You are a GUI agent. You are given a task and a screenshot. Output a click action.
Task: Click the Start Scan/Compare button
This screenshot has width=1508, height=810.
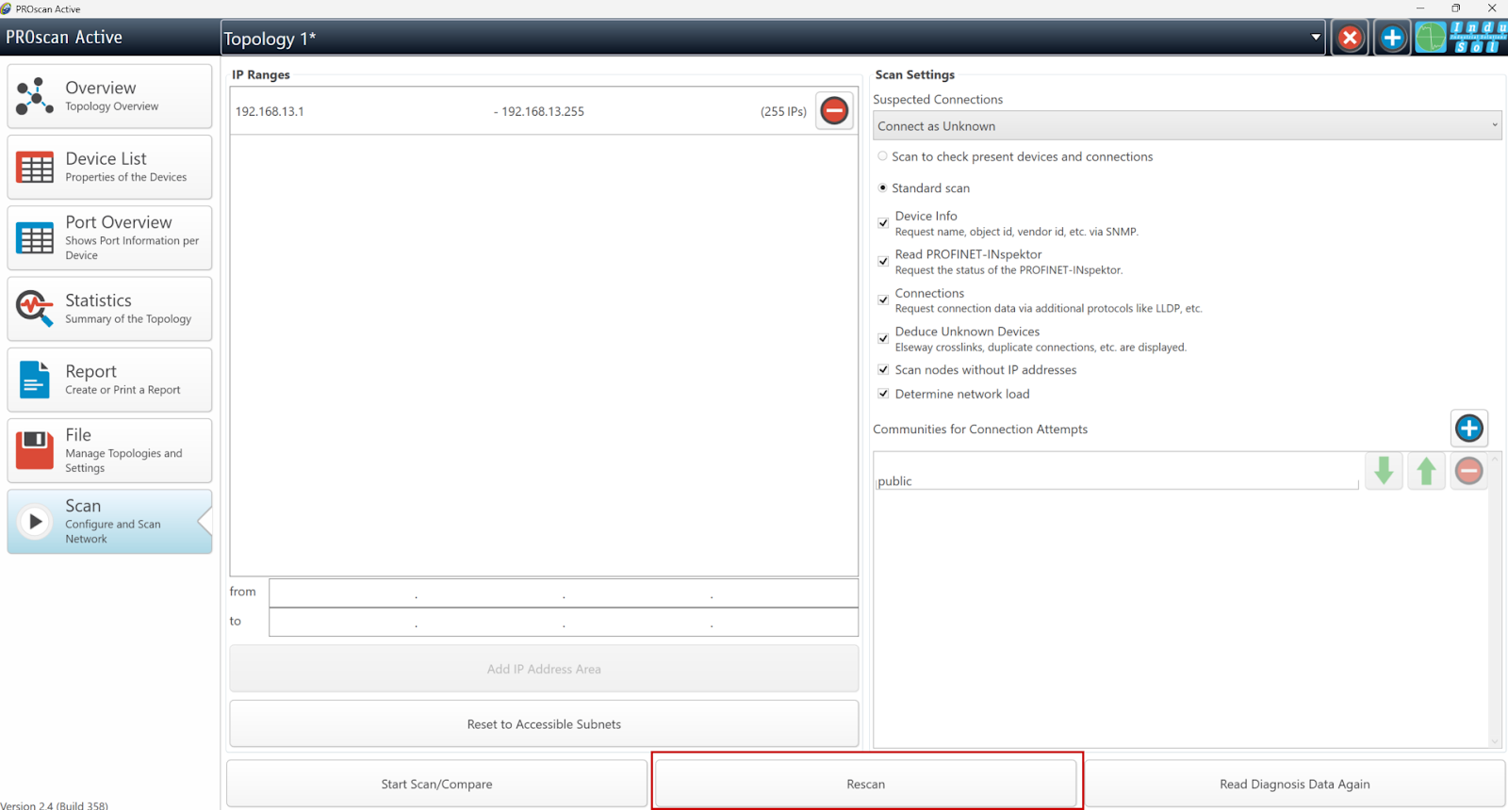click(x=436, y=784)
